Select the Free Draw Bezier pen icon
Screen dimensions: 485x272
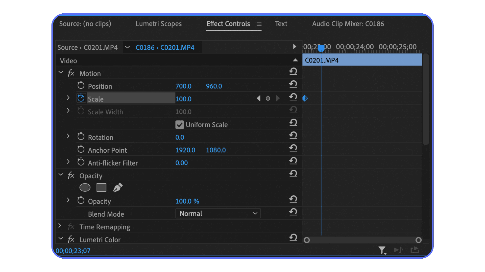click(x=118, y=187)
